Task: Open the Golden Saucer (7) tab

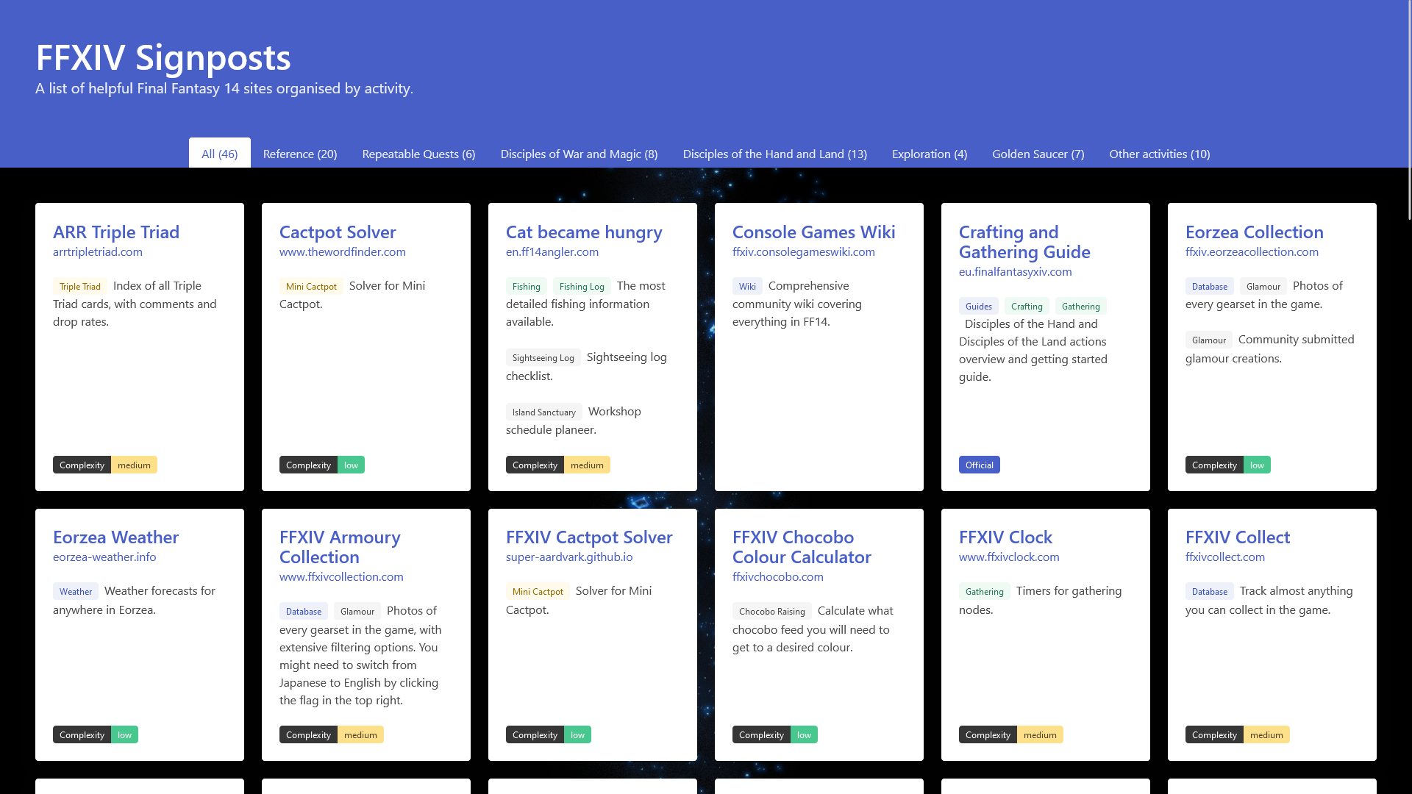Action: (x=1038, y=154)
